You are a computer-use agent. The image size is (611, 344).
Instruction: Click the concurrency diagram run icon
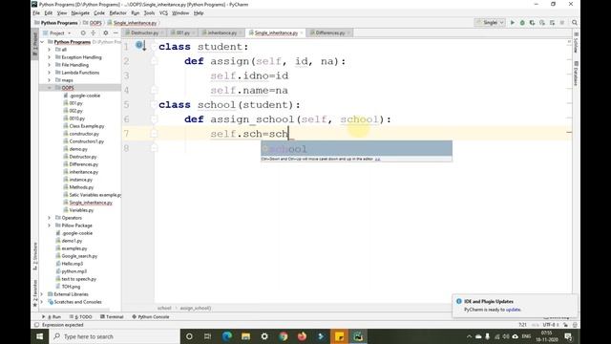click(x=552, y=23)
